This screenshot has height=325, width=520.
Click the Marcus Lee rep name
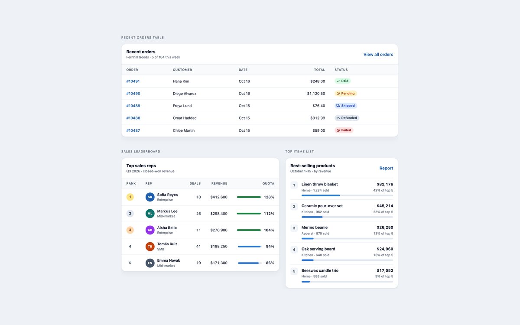pyautogui.click(x=167, y=211)
